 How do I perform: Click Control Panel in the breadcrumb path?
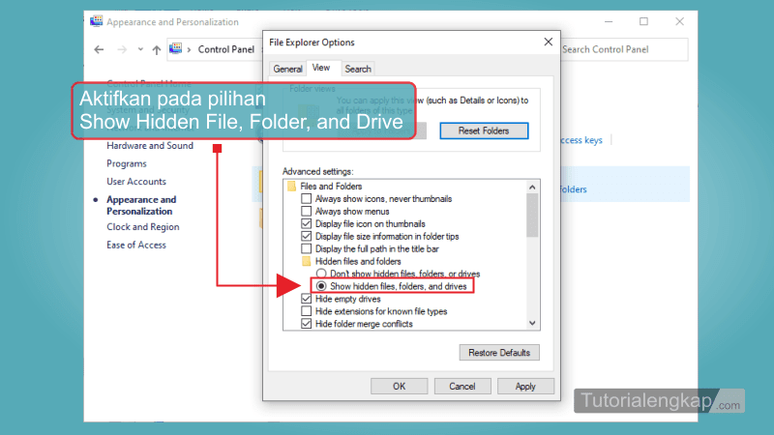(x=226, y=49)
